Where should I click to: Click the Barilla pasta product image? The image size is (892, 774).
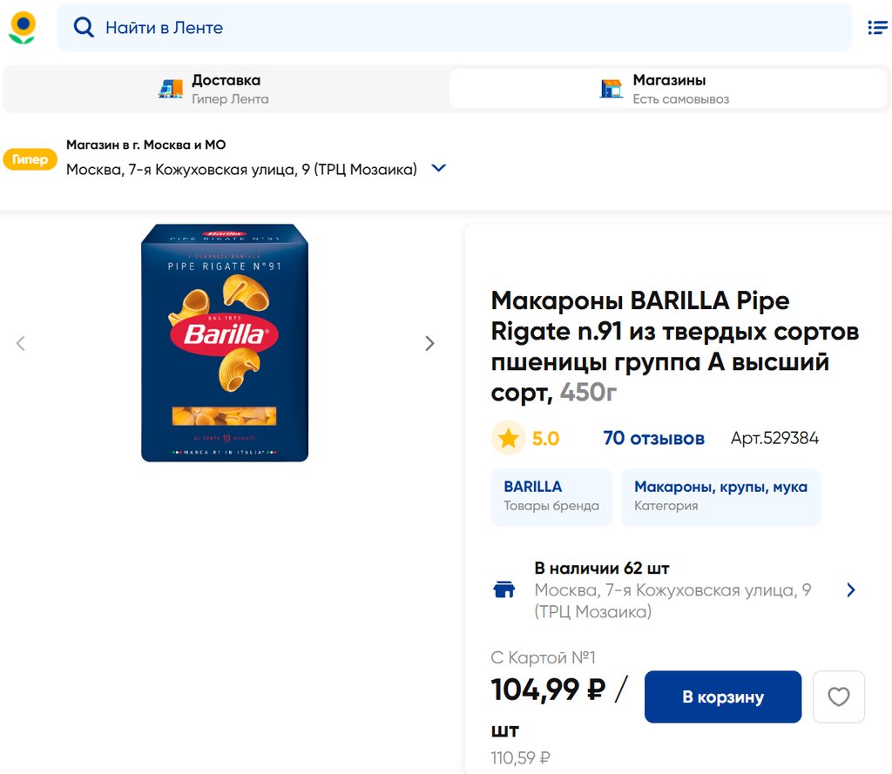click(225, 343)
